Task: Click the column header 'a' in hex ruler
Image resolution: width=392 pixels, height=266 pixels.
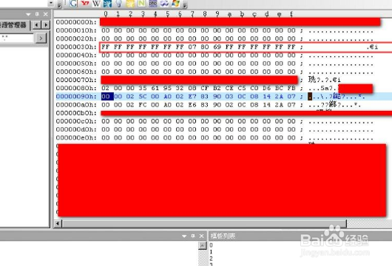Action: pos(229,14)
